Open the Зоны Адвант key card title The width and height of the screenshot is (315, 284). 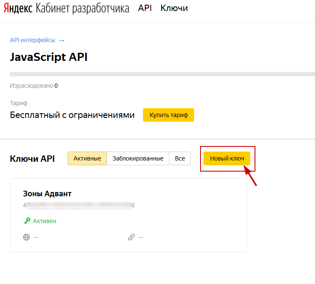coord(47,194)
